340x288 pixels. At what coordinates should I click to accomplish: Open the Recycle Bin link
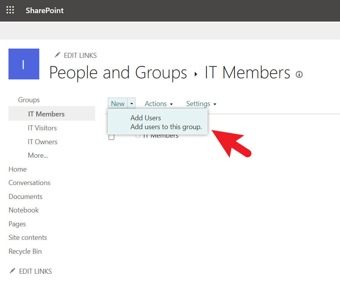tap(25, 251)
